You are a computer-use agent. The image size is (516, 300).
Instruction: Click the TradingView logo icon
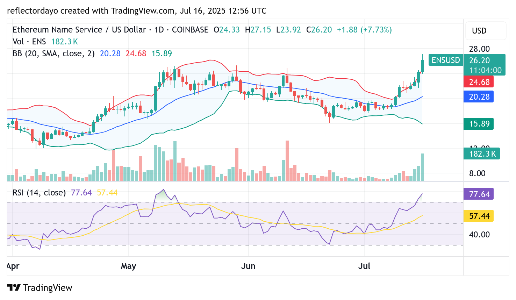pyautogui.click(x=14, y=287)
